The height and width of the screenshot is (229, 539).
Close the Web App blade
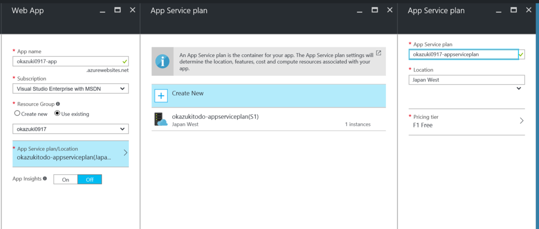[x=133, y=10]
